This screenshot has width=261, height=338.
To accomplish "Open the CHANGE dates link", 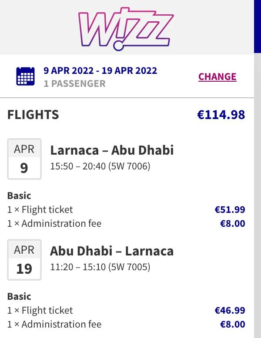I will [x=217, y=77].
